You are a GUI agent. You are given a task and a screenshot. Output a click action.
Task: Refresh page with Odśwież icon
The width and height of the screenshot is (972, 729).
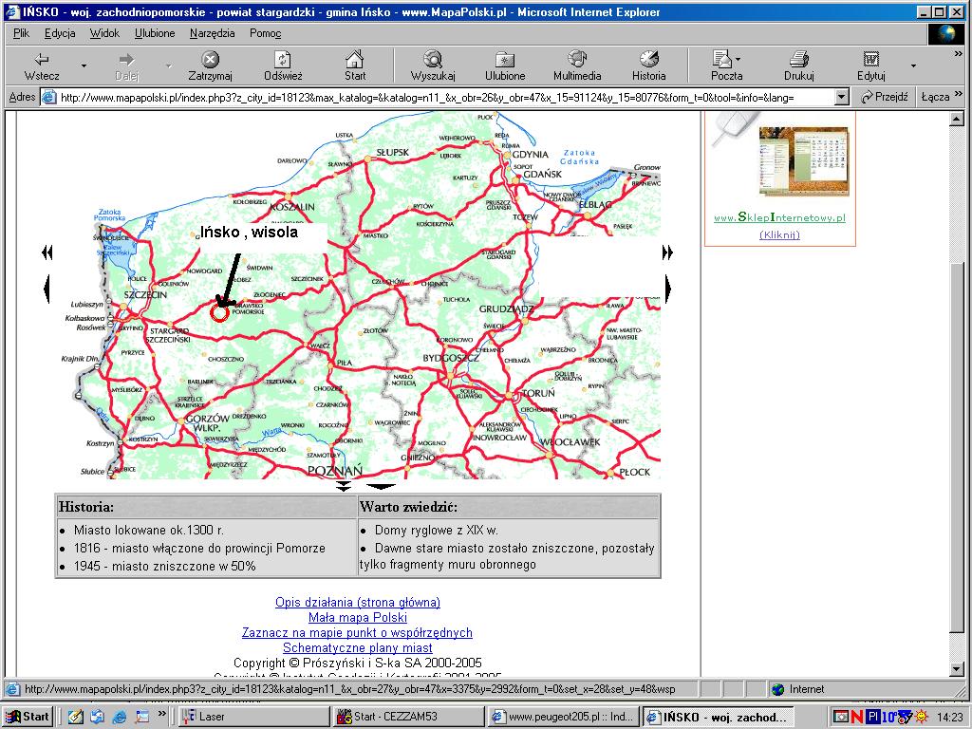283,60
